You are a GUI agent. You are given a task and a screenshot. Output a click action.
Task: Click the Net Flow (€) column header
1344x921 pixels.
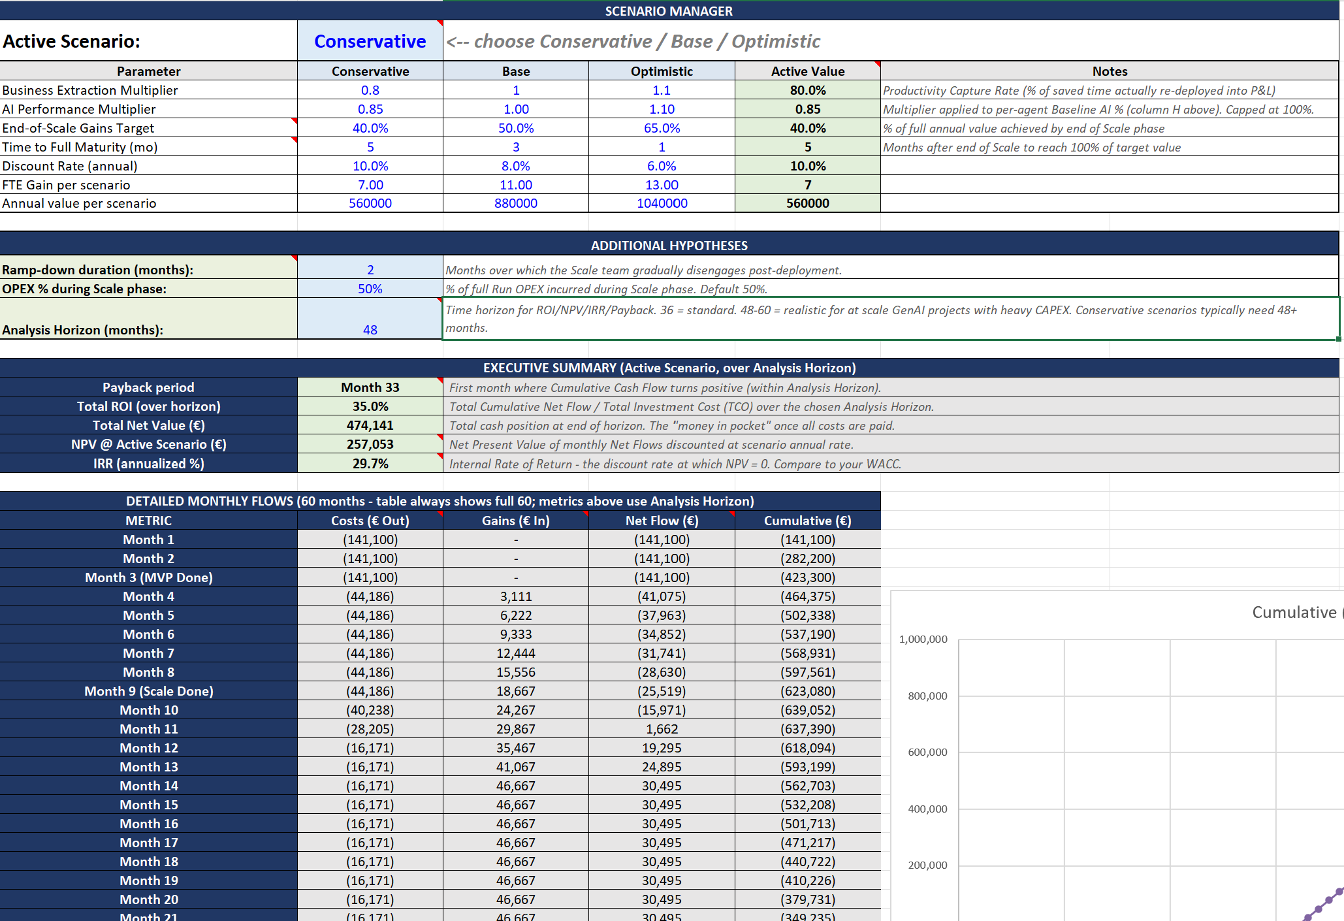pyautogui.click(x=662, y=521)
